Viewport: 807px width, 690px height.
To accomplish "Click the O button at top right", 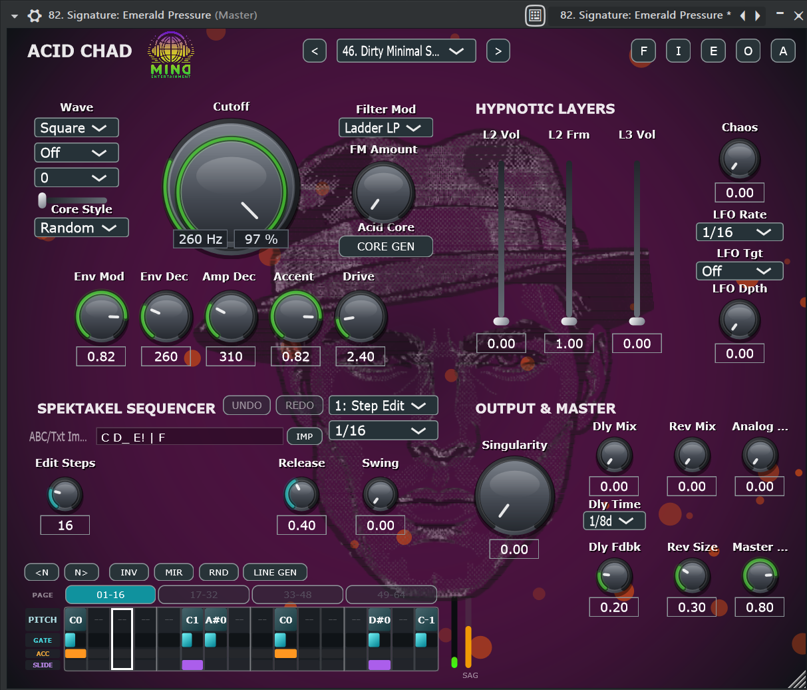I will tap(748, 51).
